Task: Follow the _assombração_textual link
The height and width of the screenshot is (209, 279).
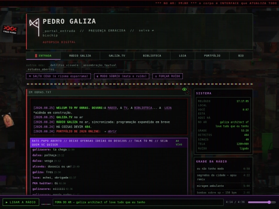Action: [99, 65]
